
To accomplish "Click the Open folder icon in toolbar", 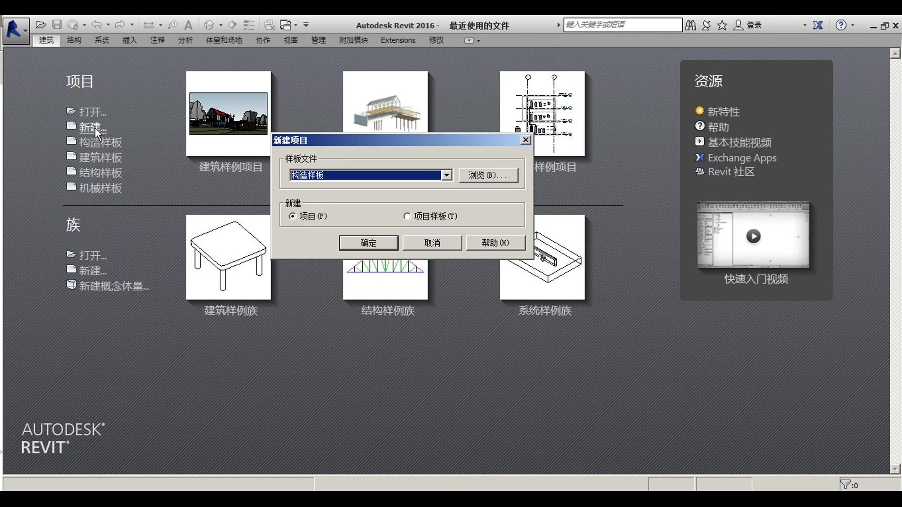I will tap(41, 25).
